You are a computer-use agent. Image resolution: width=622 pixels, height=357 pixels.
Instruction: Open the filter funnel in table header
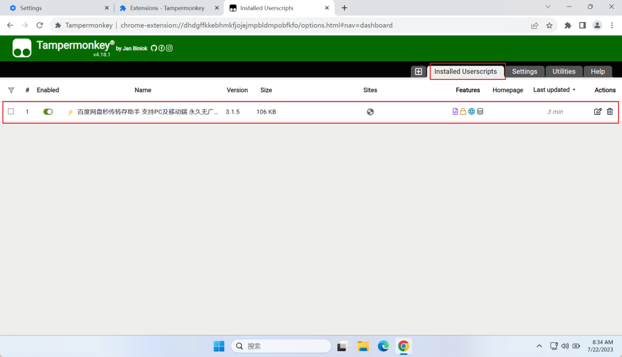pos(11,90)
